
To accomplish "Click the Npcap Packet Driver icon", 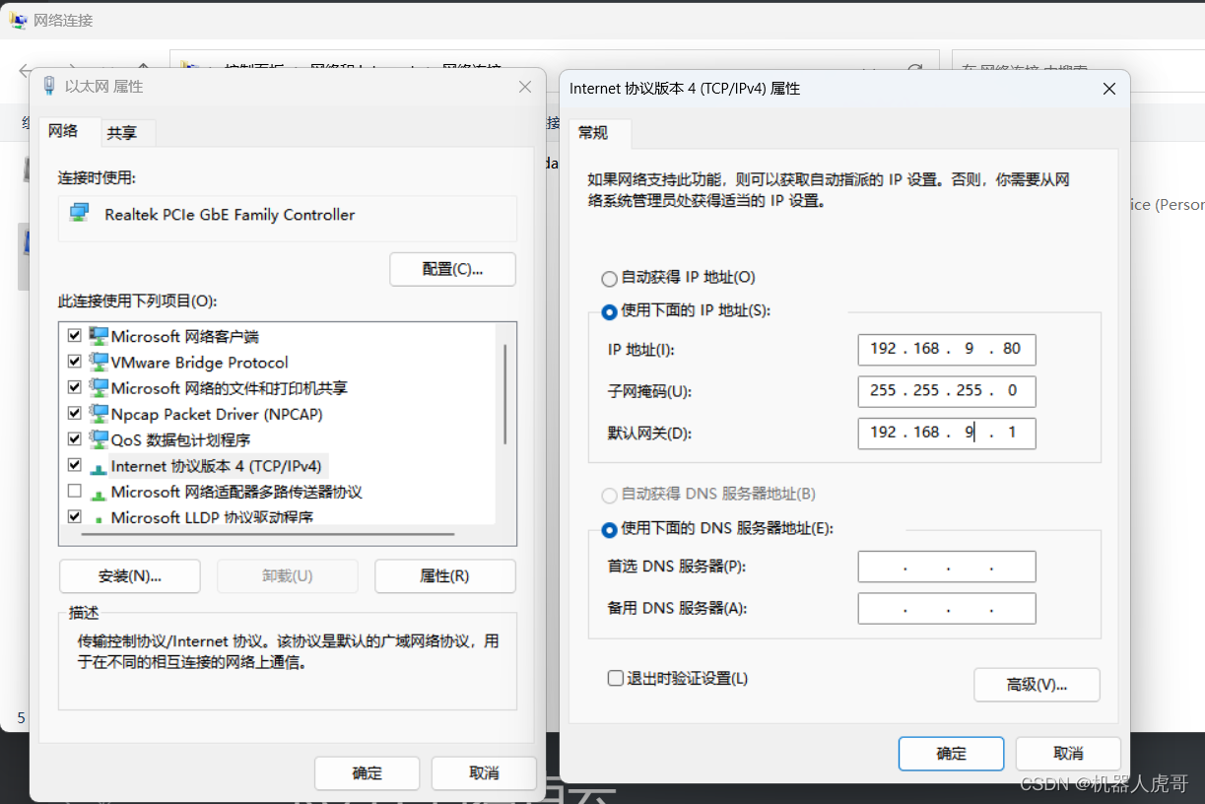I will coord(99,413).
